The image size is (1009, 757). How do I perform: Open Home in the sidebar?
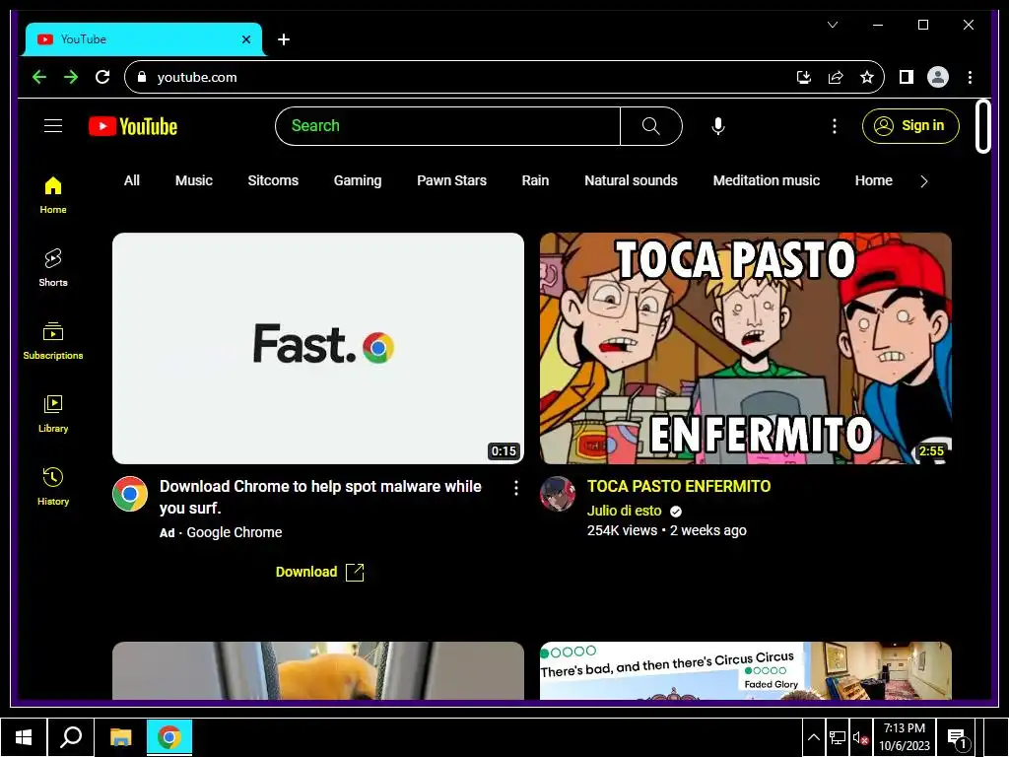point(53,196)
